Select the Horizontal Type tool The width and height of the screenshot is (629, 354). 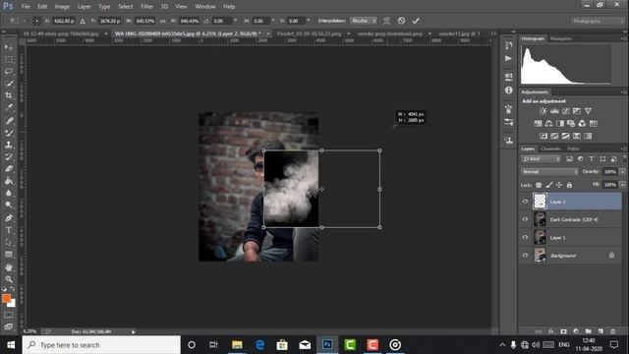point(9,230)
